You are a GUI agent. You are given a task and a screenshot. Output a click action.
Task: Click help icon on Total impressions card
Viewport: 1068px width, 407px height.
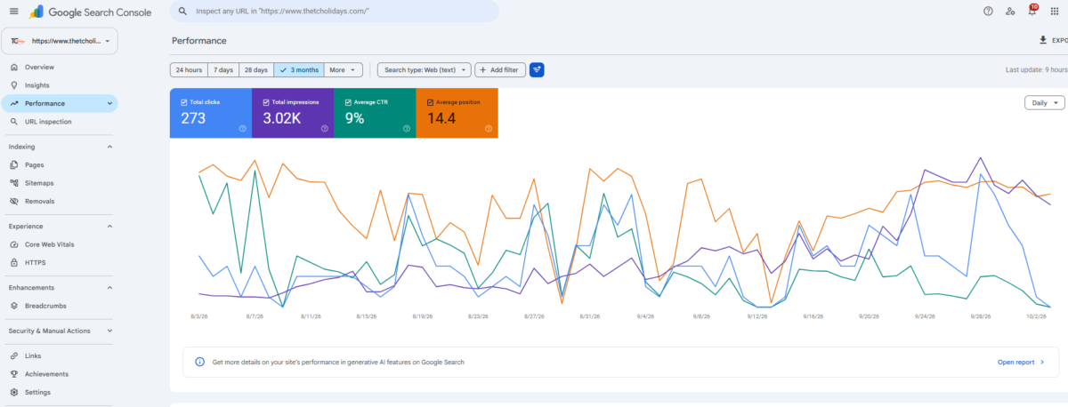324,129
